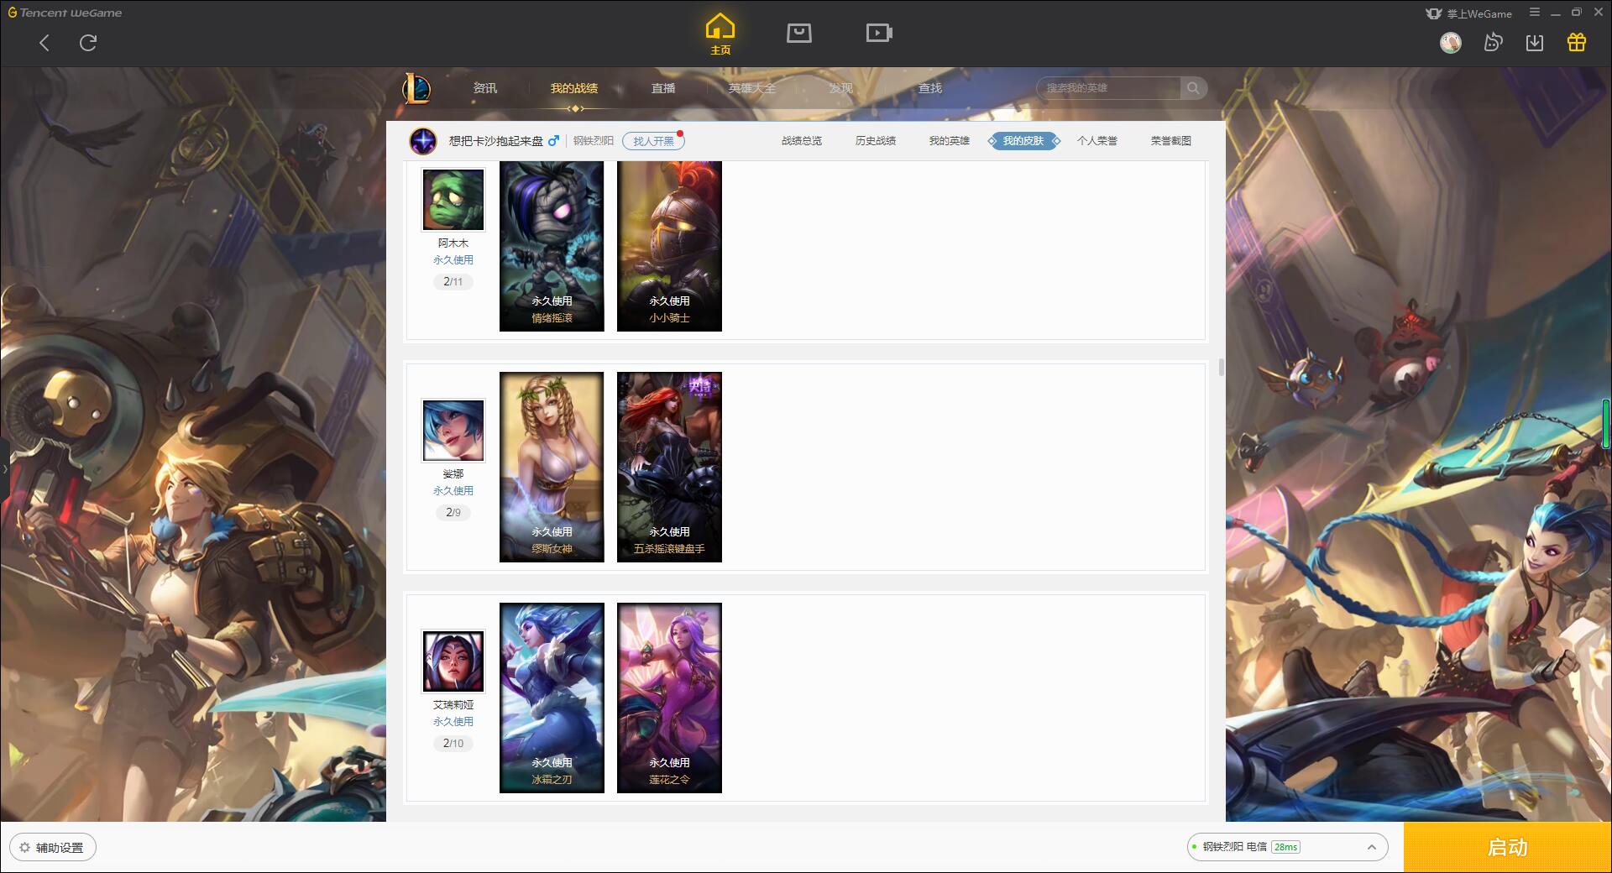1612x873 pixels.
Task: Open the gift box icon
Action: coord(1577,42)
